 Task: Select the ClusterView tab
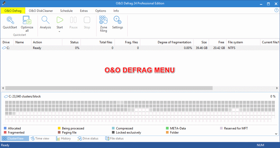[15, 138]
